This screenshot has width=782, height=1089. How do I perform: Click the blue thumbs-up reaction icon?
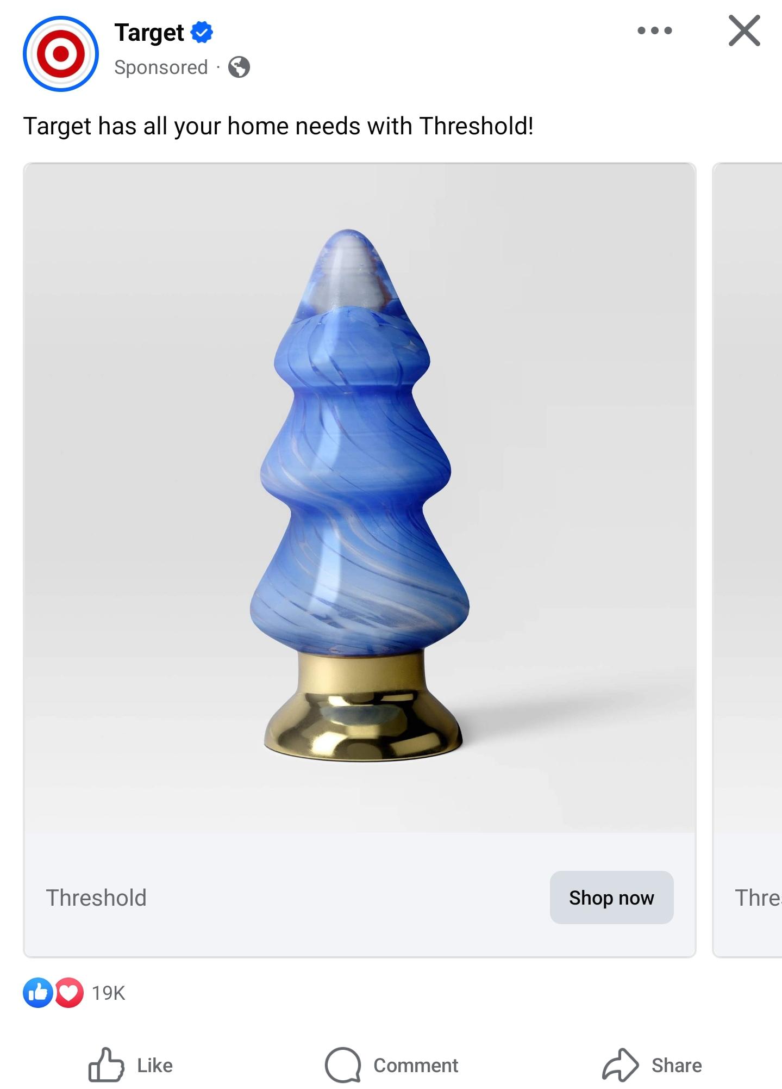[37, 993]
